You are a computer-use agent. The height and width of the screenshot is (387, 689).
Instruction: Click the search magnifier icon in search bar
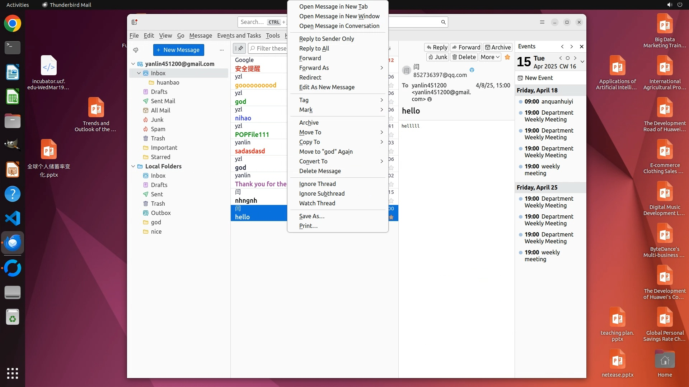(443, 22)
